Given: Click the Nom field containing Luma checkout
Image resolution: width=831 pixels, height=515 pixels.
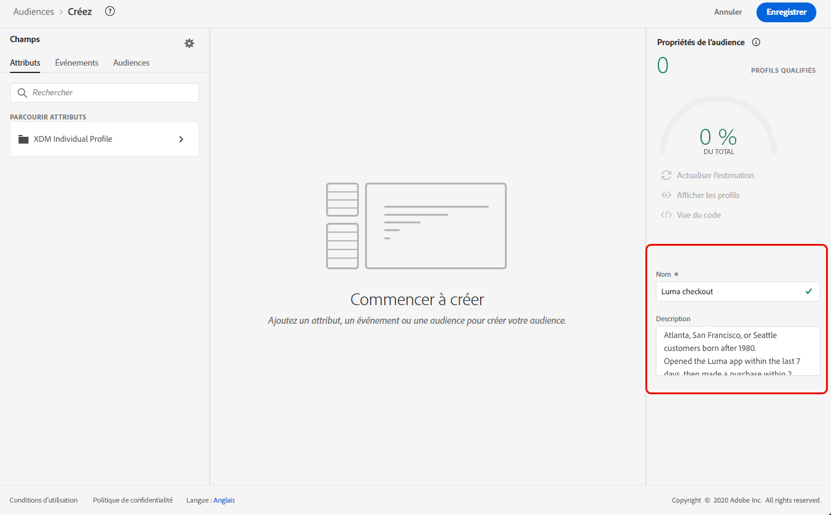Looking at the screenshot, I should [738, 292].
